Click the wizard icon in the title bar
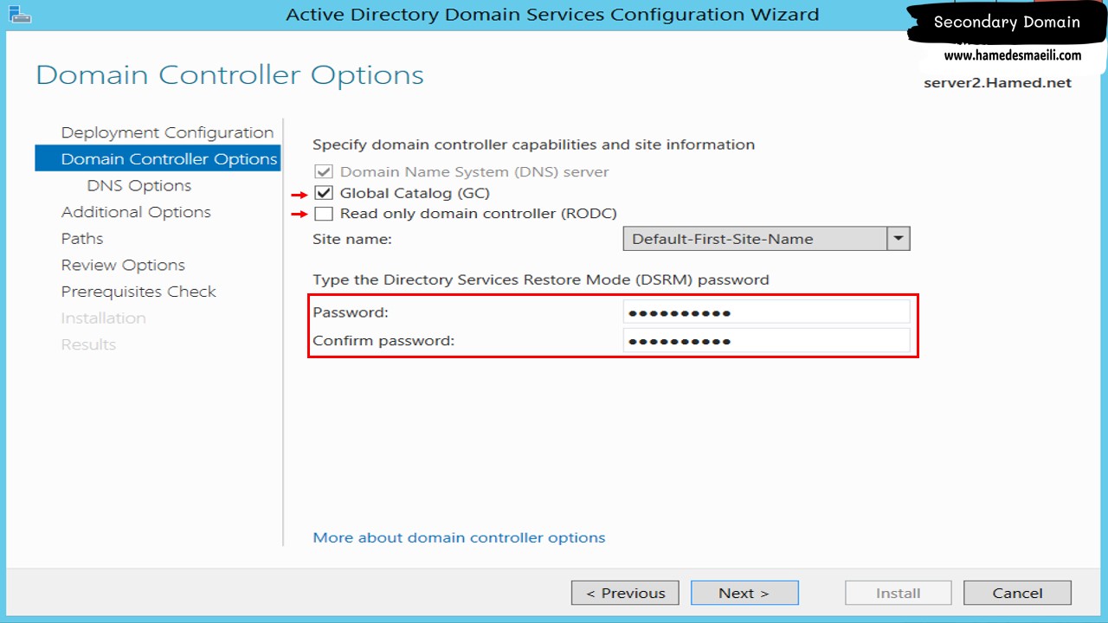 tap(20, 13)
